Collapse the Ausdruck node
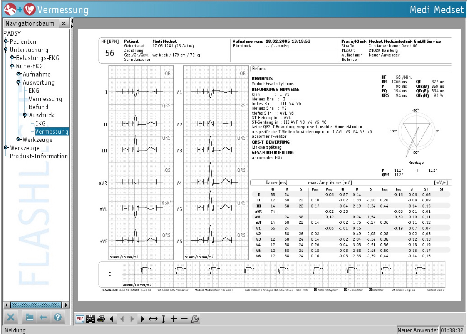 25,115
